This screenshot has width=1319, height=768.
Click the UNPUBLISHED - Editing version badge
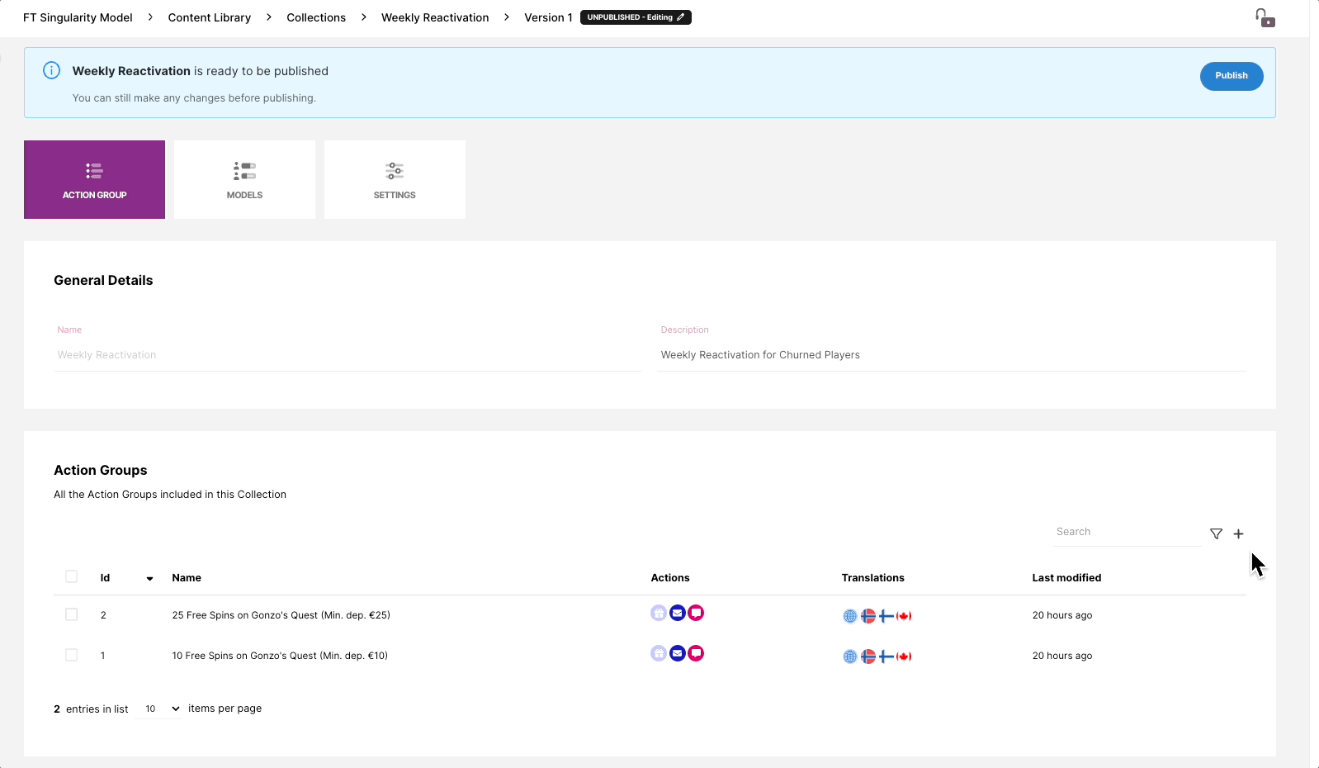click(636, 17)
